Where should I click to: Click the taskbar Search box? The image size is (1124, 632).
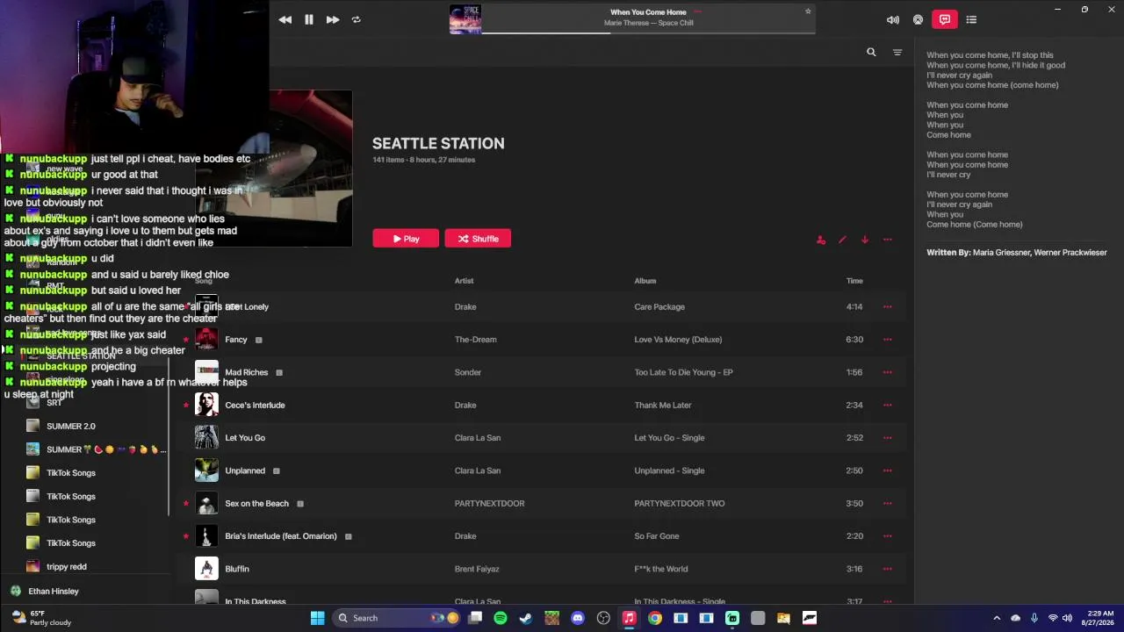pos(398,618)
